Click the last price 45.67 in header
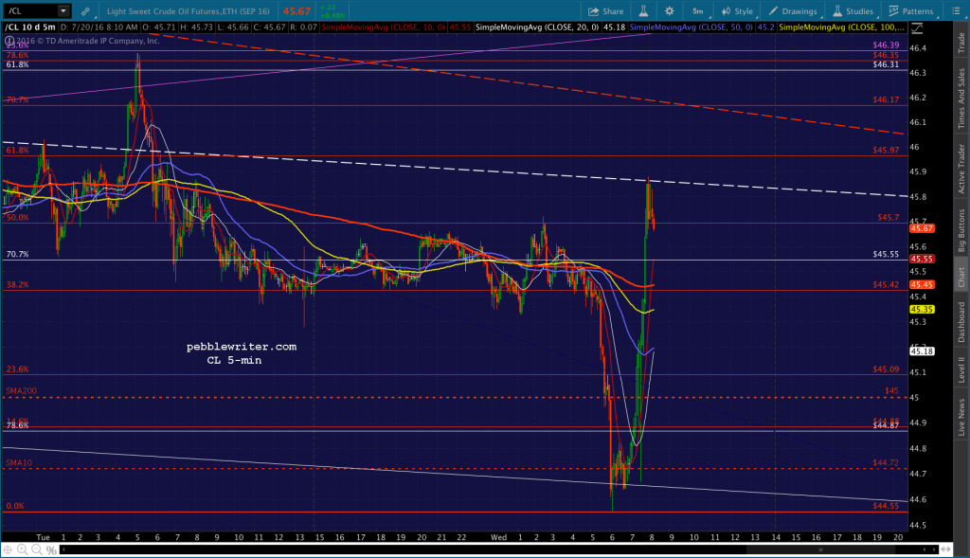970x558 pixels. 296,11
